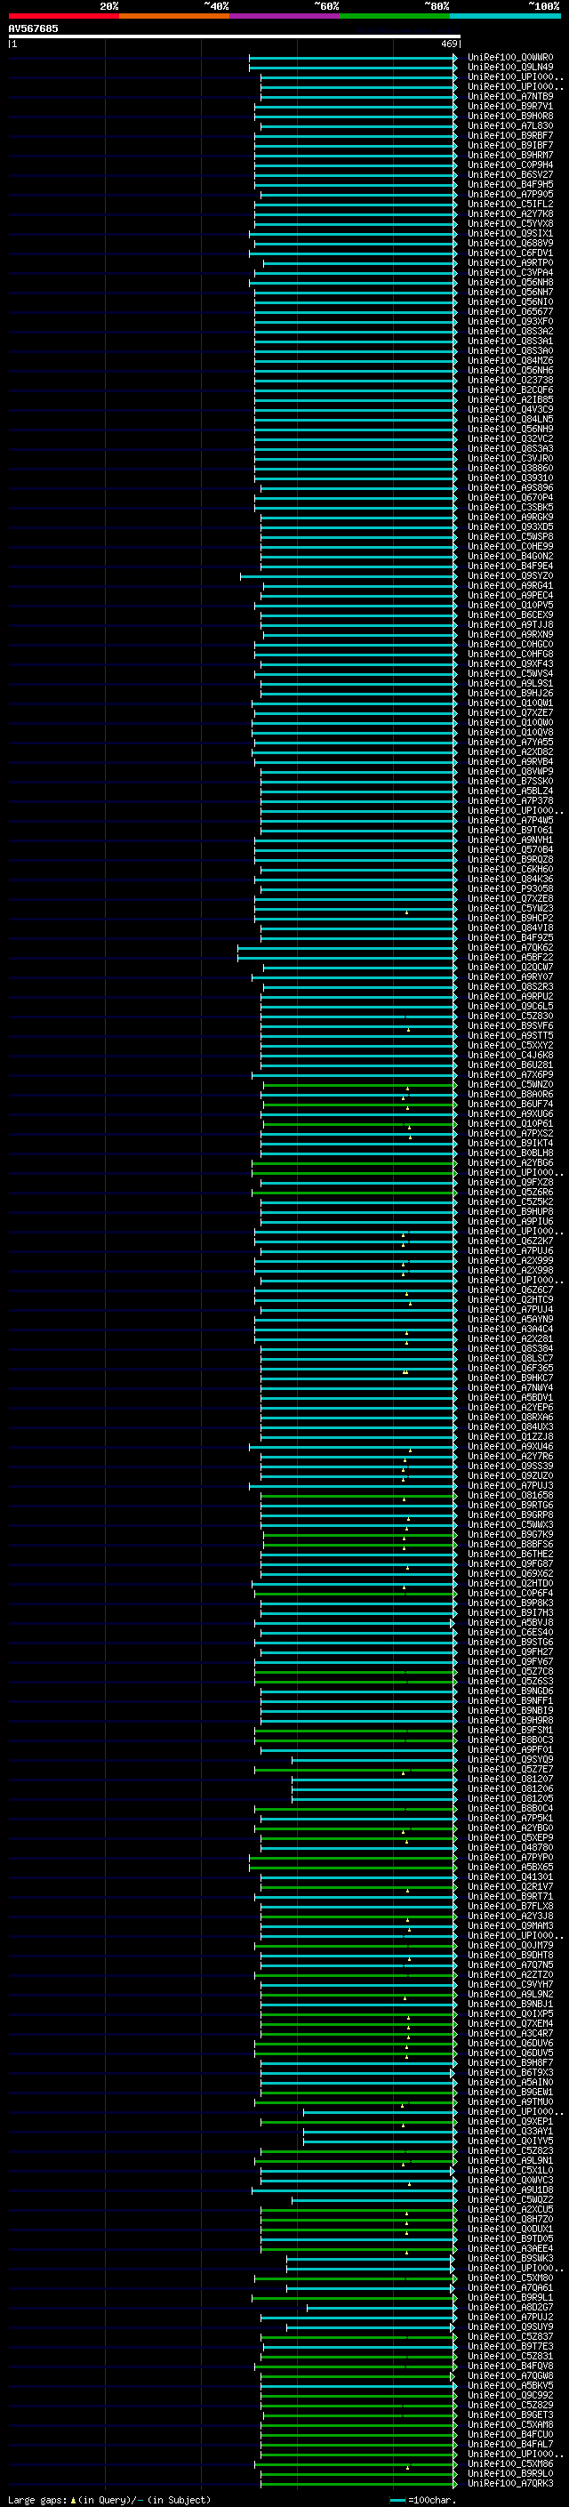Click the UniRef100_A7L830 entry
The height and width of the screenshot is (2507, 569).
pyautogui.click(x=509, y=125)
